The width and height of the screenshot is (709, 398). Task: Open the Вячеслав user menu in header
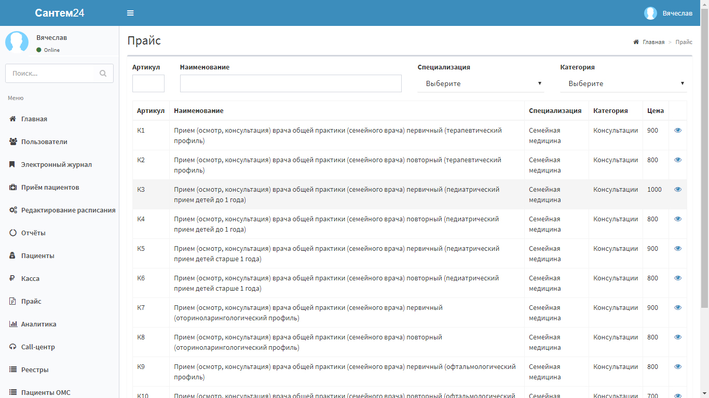pos(668,13)
